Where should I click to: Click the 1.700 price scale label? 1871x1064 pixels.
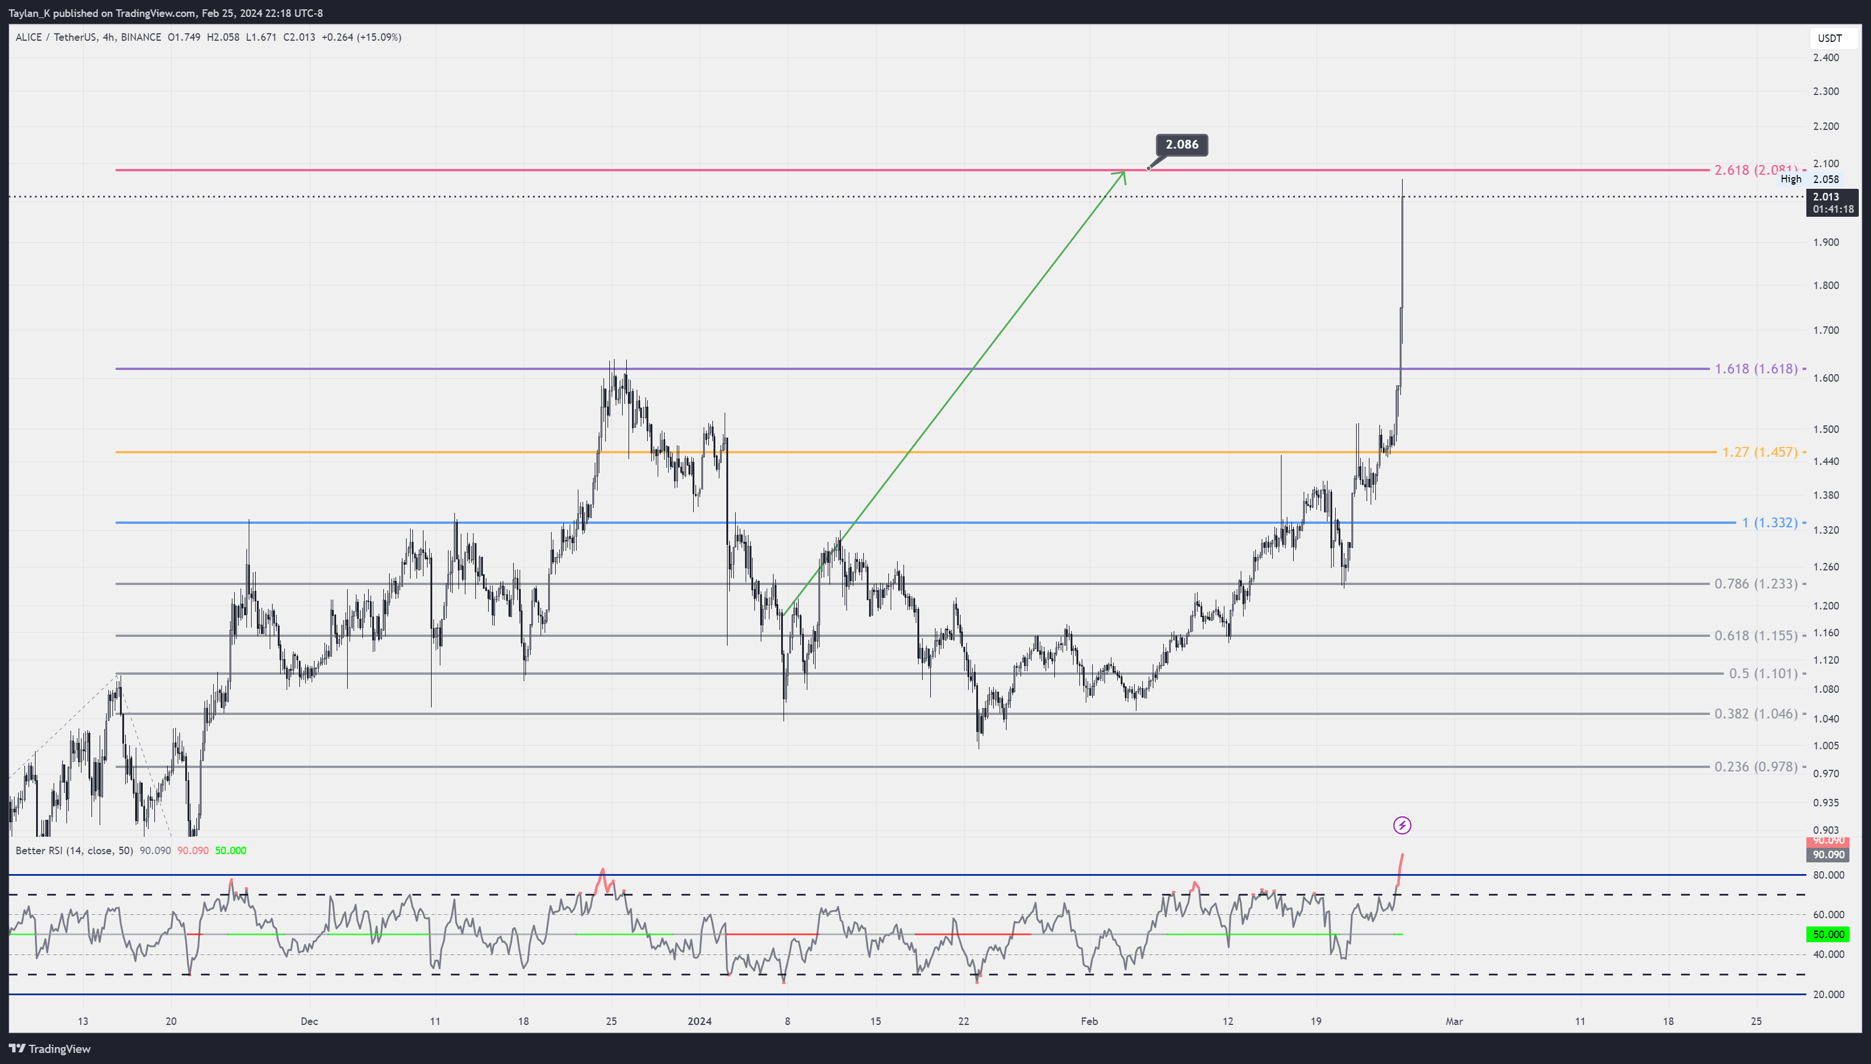coord(1826,330)
